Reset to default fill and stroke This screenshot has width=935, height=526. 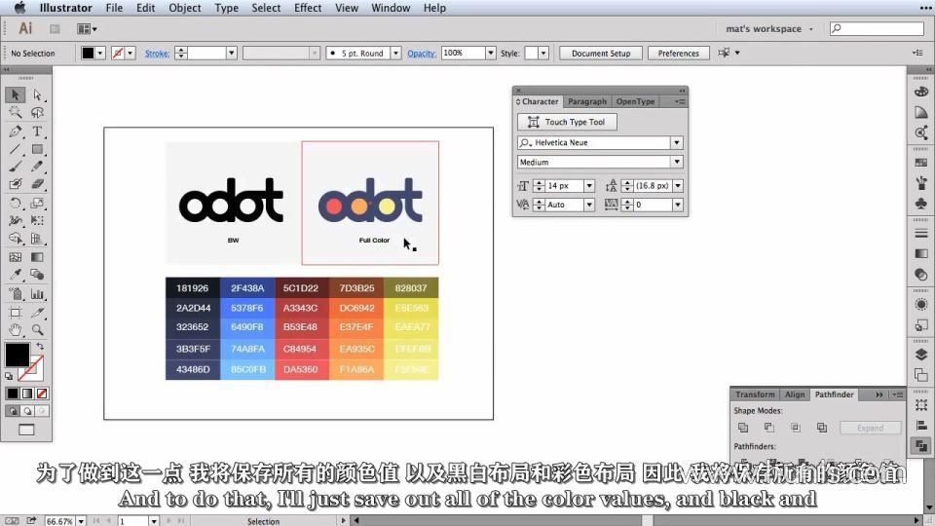(9, 376)
